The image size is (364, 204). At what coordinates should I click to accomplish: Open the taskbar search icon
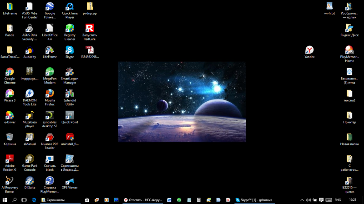coord(15,200)
